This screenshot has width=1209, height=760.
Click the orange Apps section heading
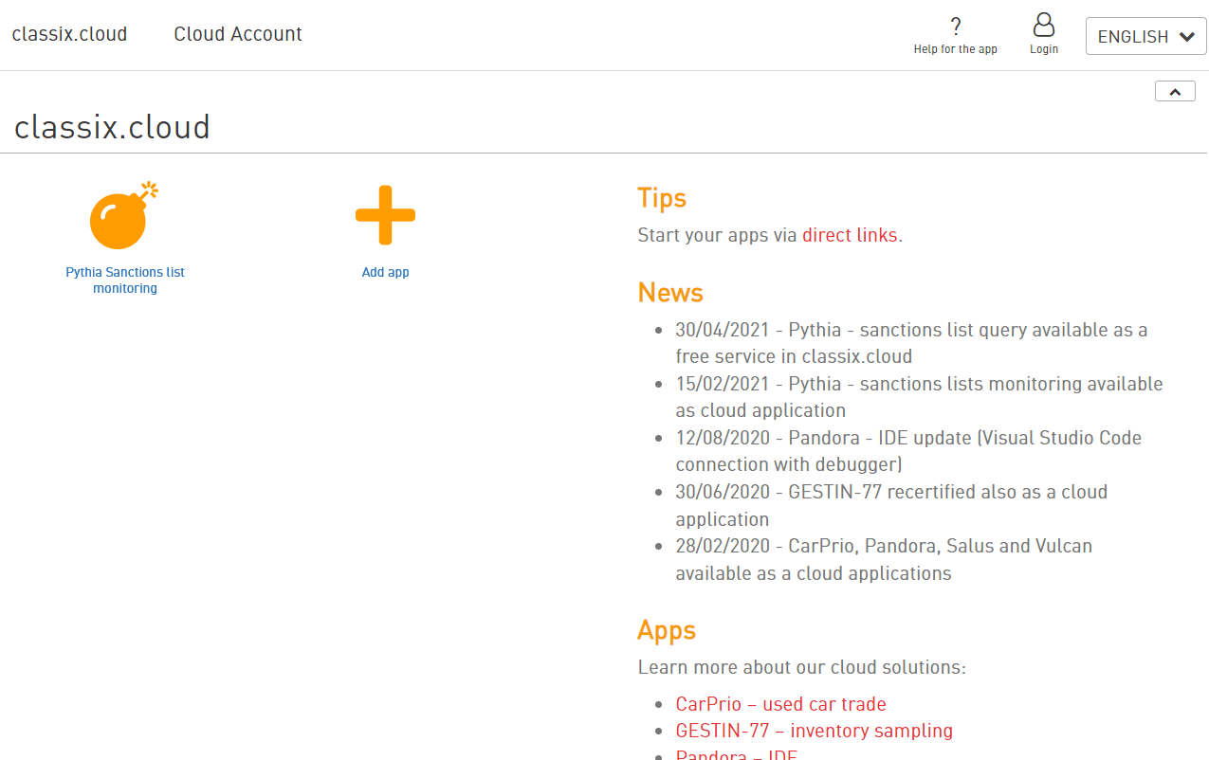(x=666, y=630)
